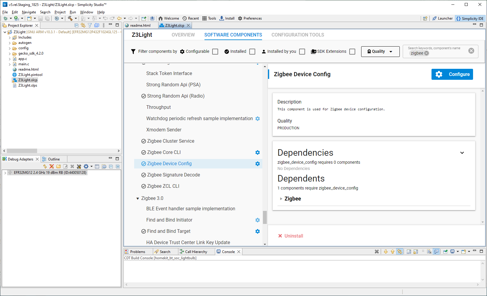Screen dimensions: 487x296
Task: Click the Tools grid icon in toolbar
Action: (x=204, y=18)
